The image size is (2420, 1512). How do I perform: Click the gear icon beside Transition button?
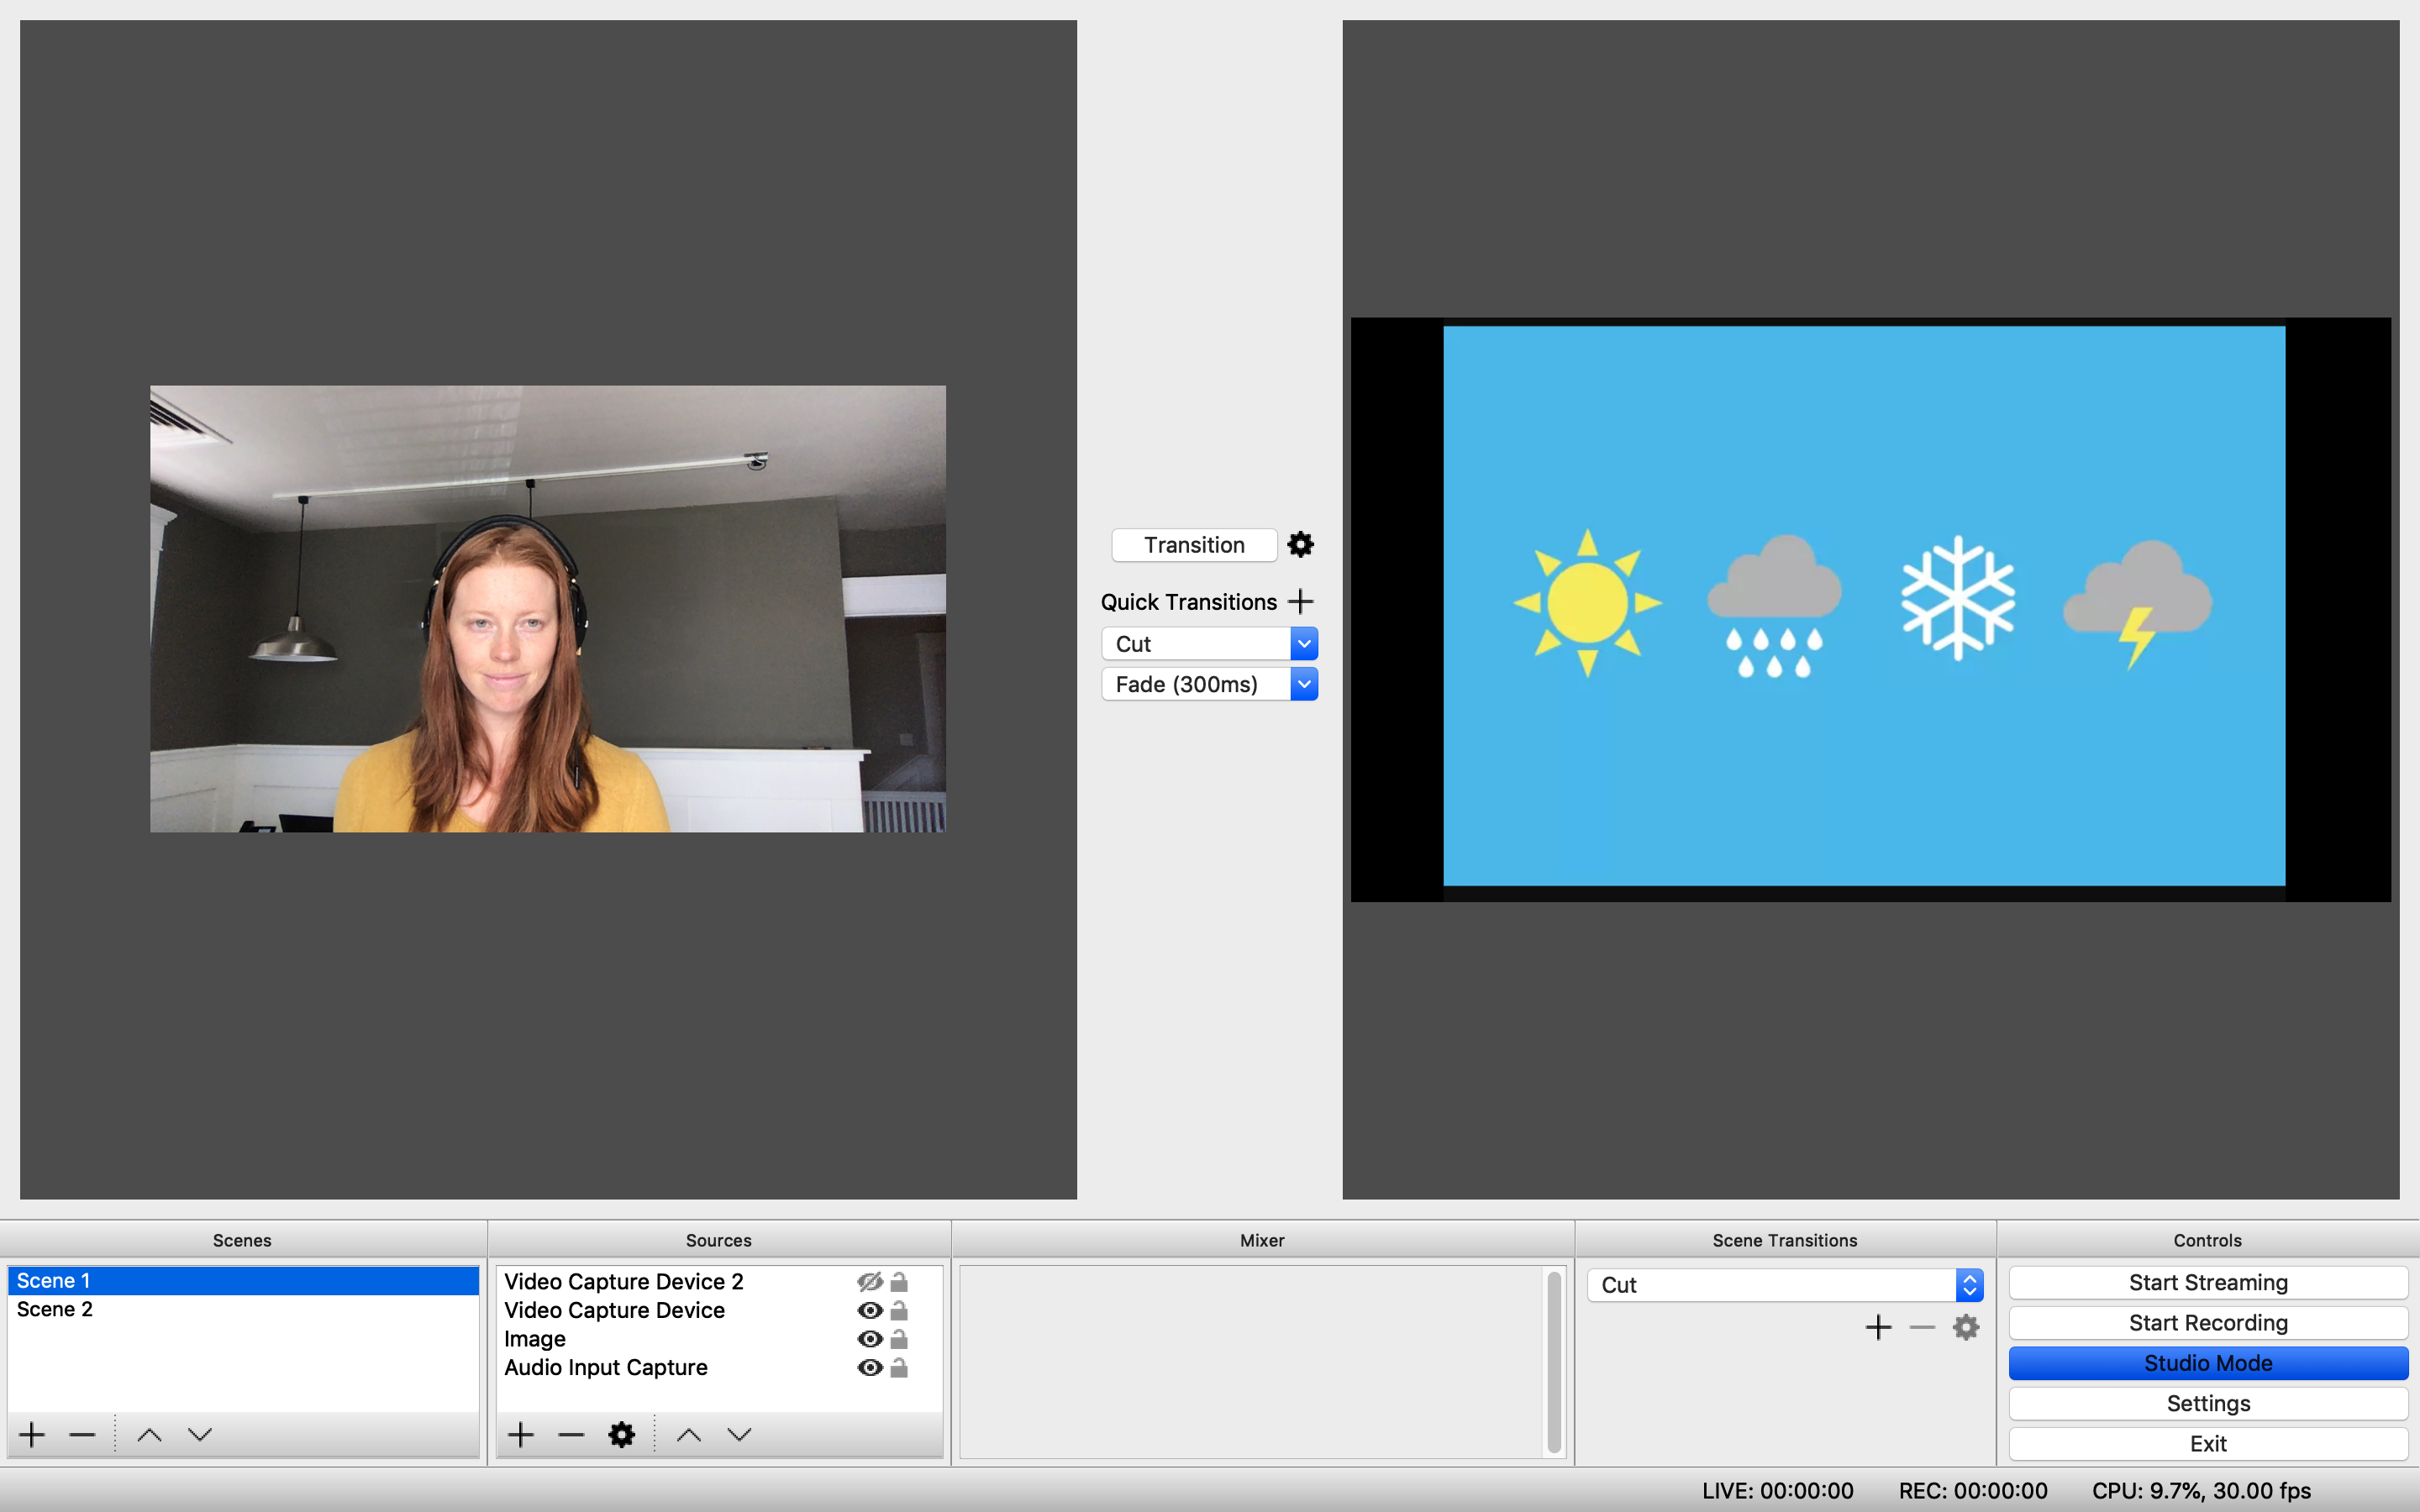pos(1300,545)
